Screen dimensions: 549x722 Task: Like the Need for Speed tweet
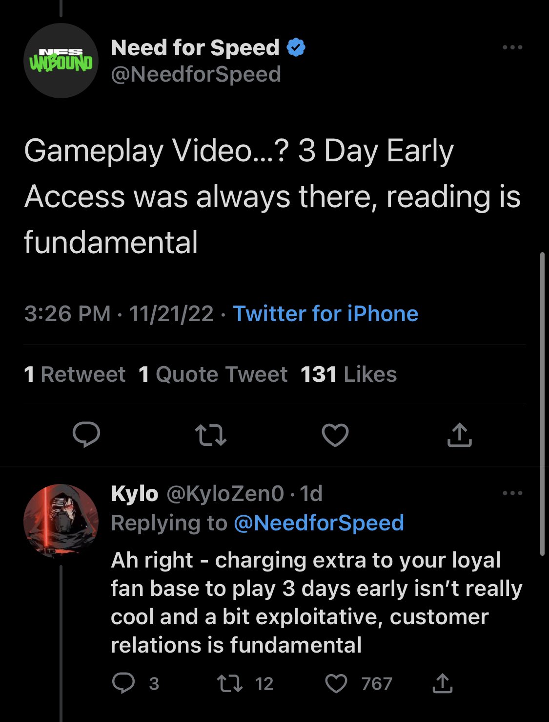(x=335, y=435)
